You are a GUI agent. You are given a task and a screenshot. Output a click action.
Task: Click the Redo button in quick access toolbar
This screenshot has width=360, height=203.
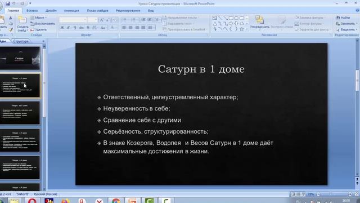tap(22, 3)
